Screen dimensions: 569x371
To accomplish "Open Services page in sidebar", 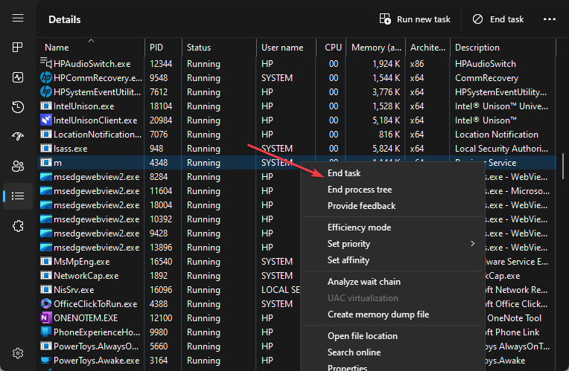I will [x=18, y=226].
